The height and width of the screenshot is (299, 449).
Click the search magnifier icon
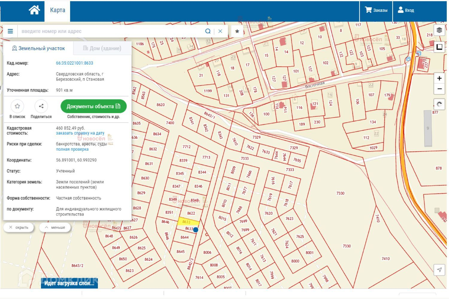[x=208, y=31]
